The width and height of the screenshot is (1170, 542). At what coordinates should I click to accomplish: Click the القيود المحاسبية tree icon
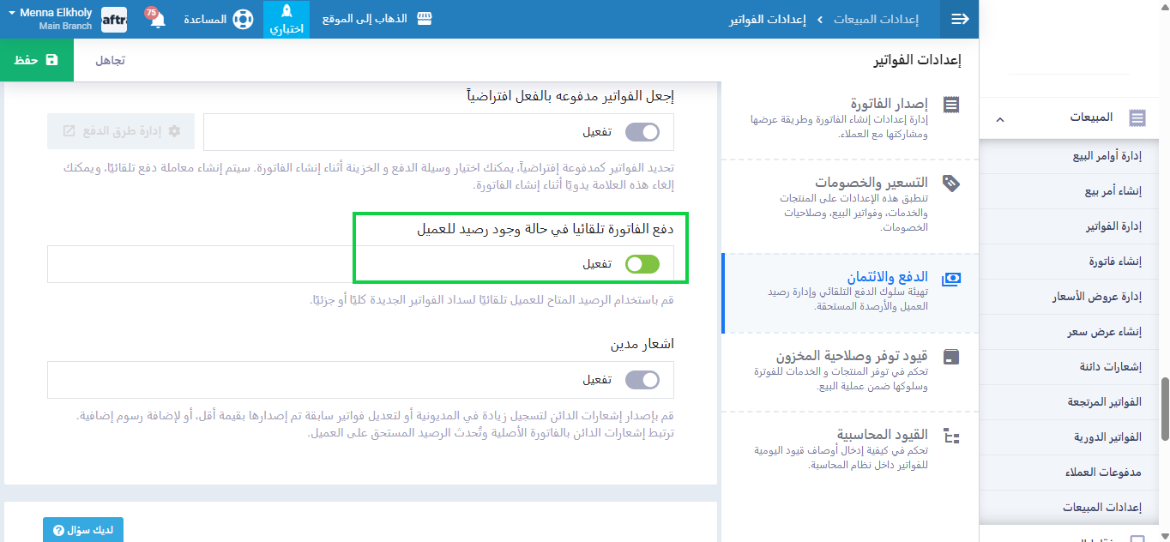(x=951, y=436)
